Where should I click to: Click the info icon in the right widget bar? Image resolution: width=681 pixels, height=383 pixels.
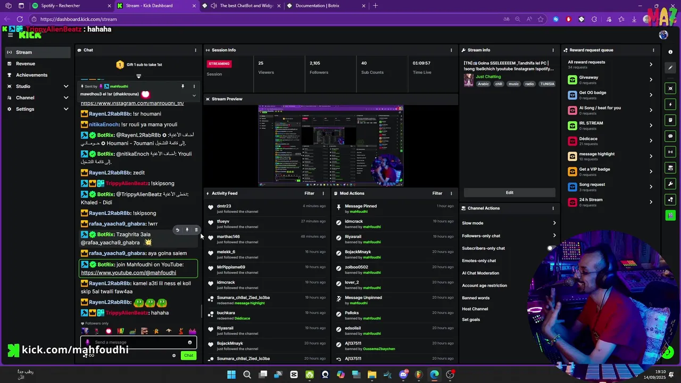click(670, 52)
